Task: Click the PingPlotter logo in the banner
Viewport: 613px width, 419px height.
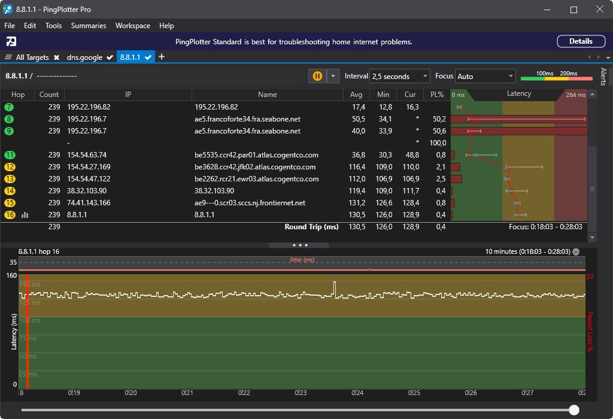Action: (11, 41)
